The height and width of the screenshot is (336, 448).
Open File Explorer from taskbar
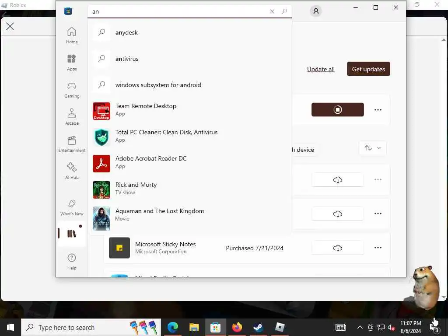coord(194,327)
